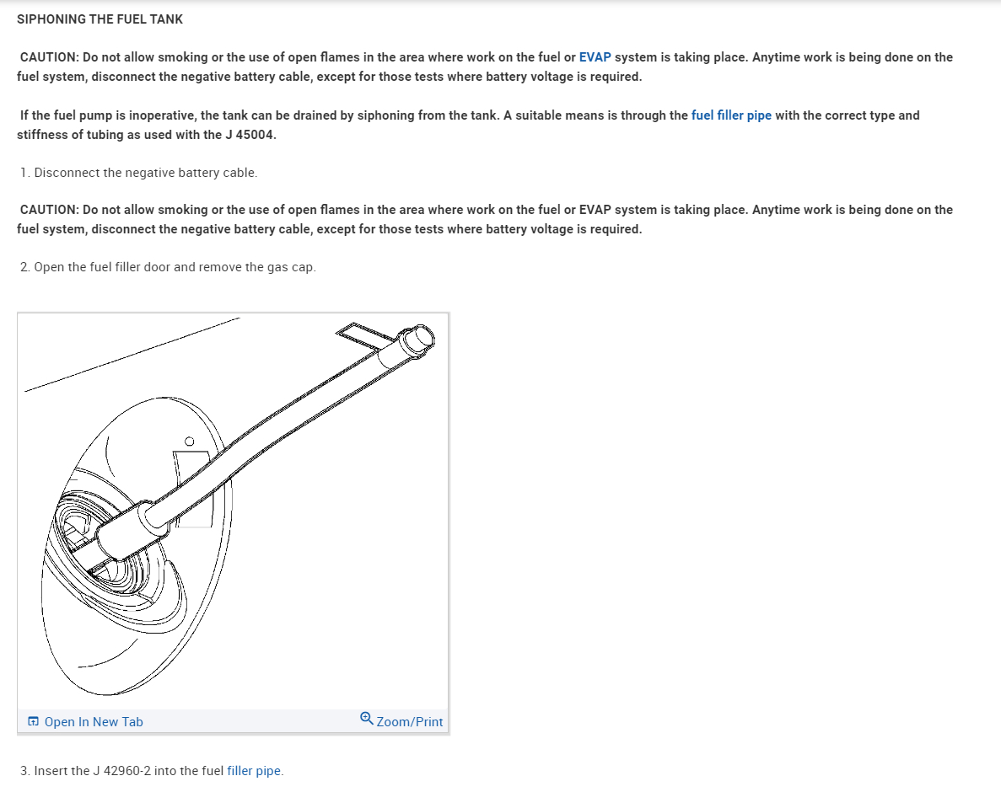Click the second CAUTION paragraph's bold label
Image resolution: width=1001 pixels, height=792 pixels.
click(x=50, y=210)
